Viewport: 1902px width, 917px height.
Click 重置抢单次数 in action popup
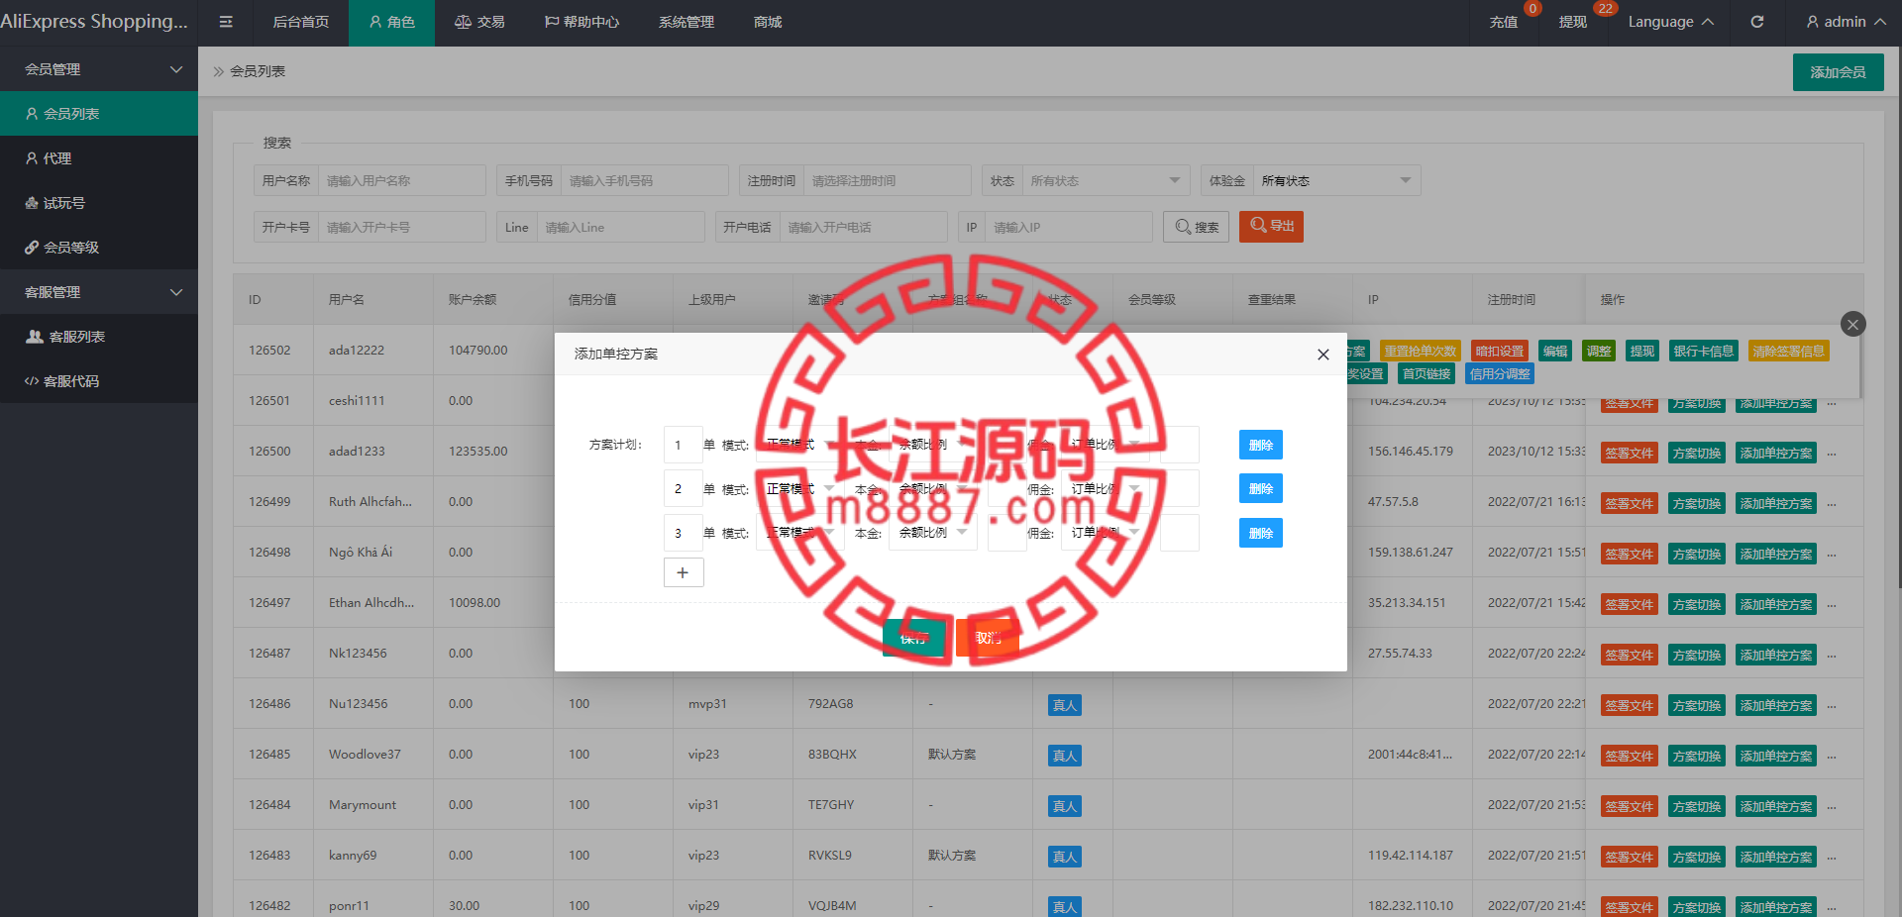(x=1420, y=352)
